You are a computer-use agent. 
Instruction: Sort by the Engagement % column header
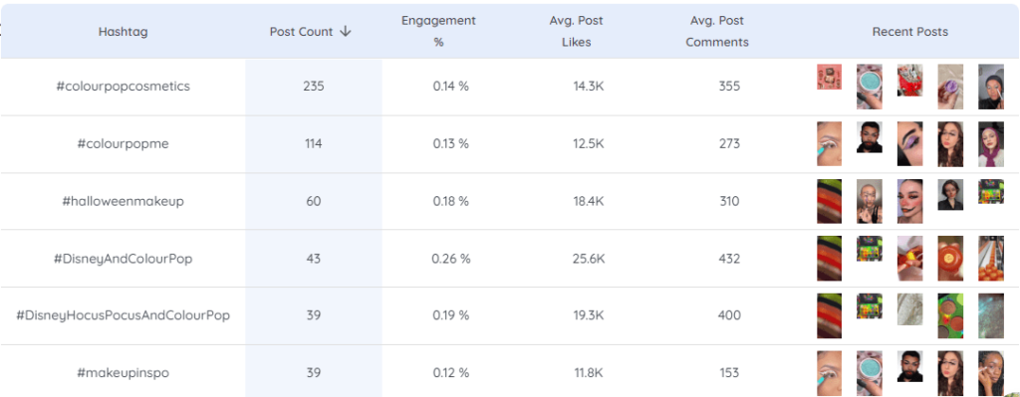(x=438, y=31)
